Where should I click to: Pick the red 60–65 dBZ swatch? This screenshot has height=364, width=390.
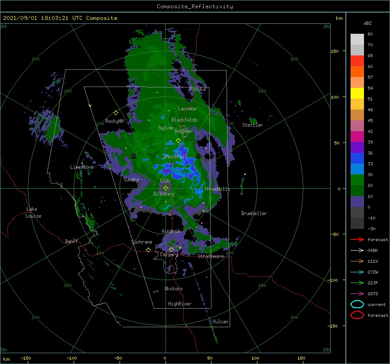click(357, 61)
